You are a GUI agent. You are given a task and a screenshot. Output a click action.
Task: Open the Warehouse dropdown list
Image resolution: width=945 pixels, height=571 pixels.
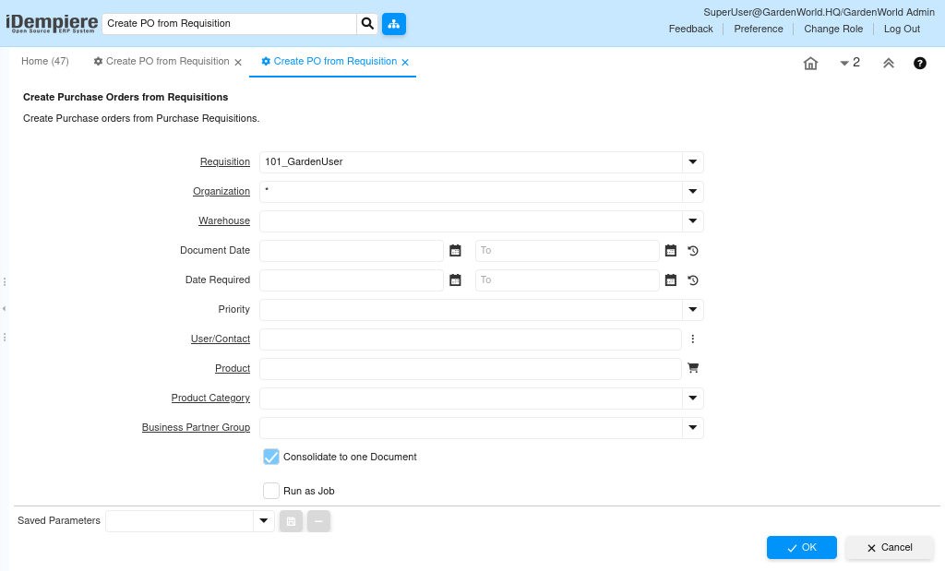pos(692,221)
